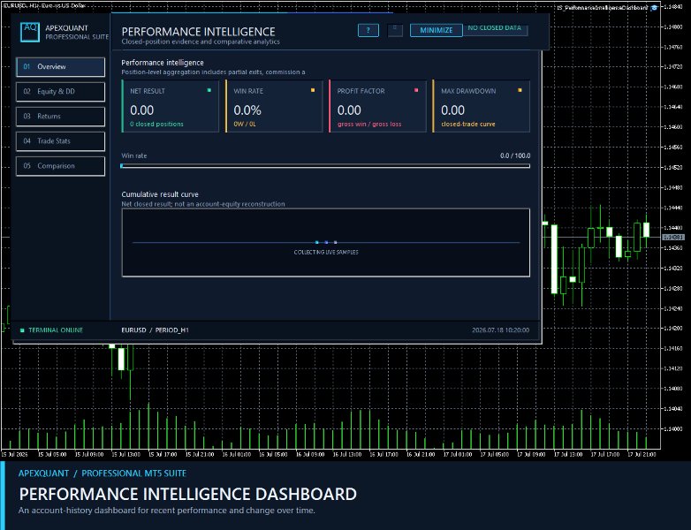This screenshot has height=530, width=691.
Task: Click the MINIMIZE button
Action: point(437,30)
